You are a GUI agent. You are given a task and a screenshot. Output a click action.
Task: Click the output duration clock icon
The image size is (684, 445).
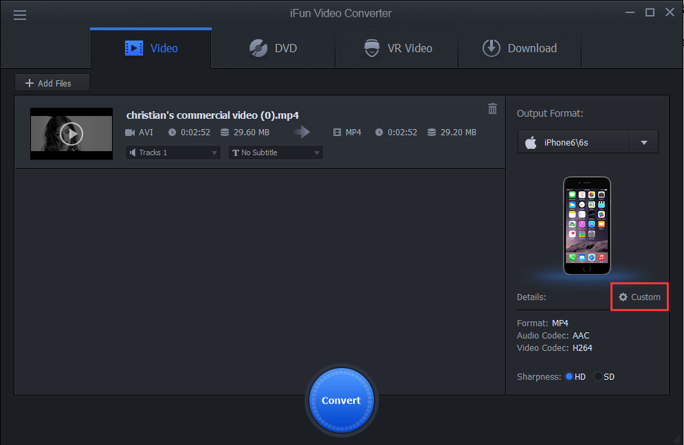[x=379, y=132]
